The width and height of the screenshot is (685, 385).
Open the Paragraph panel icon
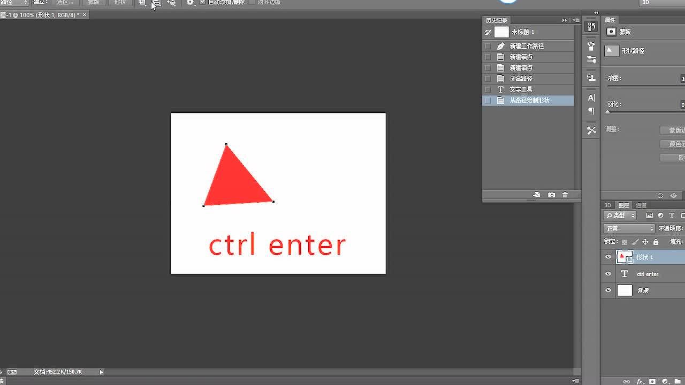pos(591,111)
